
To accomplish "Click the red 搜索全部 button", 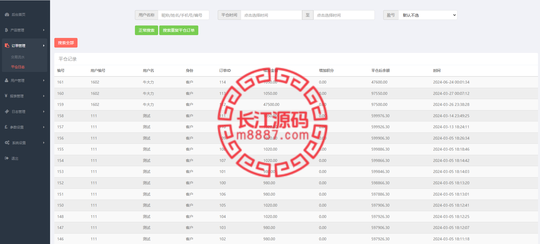I will point(66,43).
